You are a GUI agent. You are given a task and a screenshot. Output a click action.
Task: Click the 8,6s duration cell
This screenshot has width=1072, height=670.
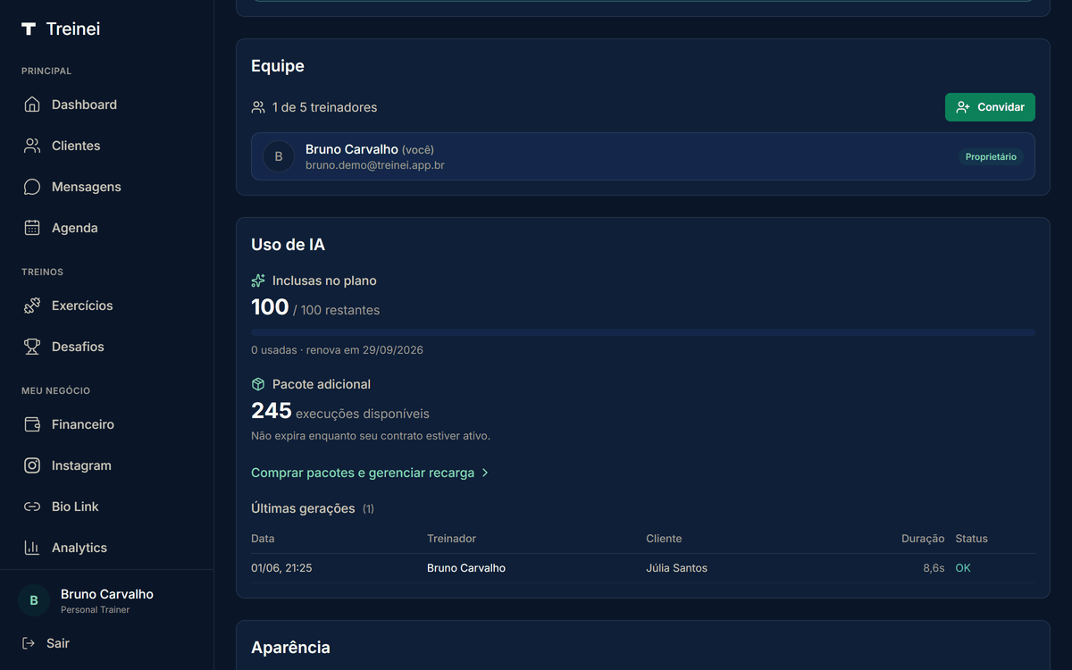[x=934, y=568]
